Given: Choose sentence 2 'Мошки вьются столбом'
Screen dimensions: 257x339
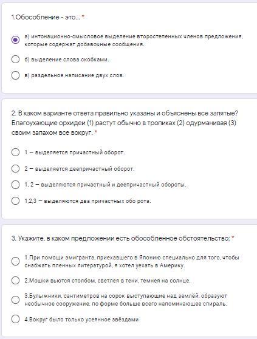Looking at the screenshot, I should point(15,281).
